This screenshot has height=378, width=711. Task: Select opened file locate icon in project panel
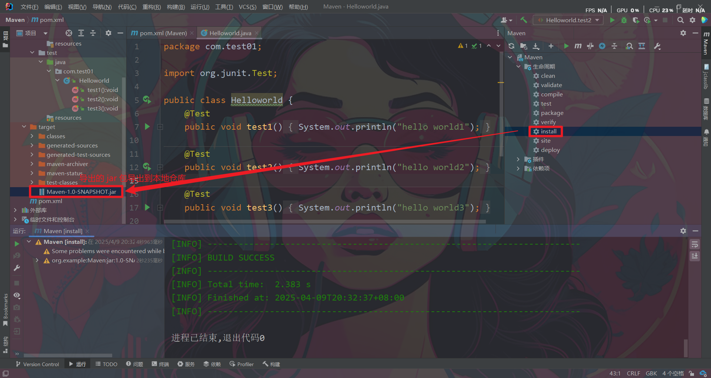coord(69,33)
